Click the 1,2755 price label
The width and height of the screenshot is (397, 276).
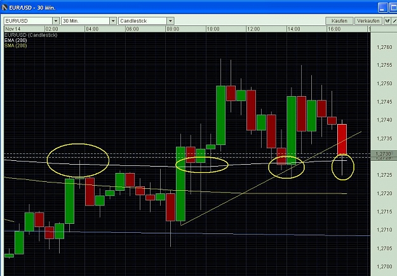tap(384, 65)
